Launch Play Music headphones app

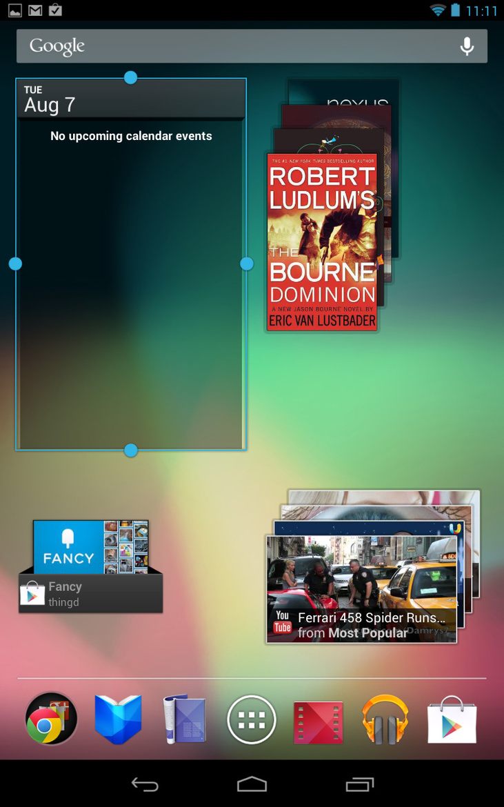[385, 719]
